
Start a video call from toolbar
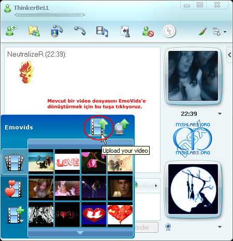tap(57, 31)
